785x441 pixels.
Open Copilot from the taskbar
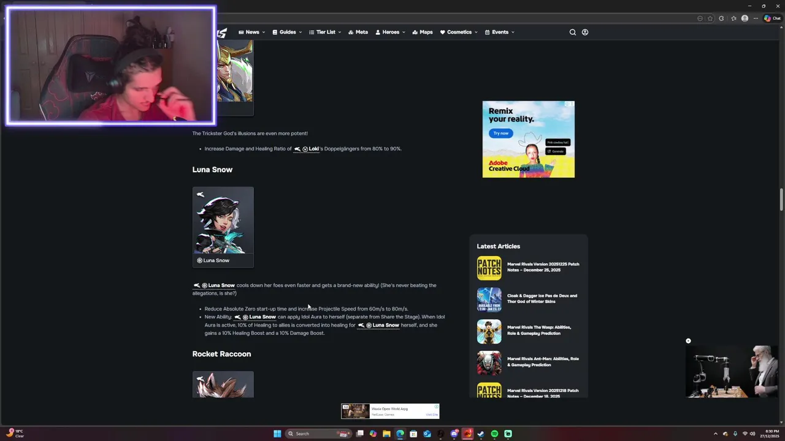373,434
